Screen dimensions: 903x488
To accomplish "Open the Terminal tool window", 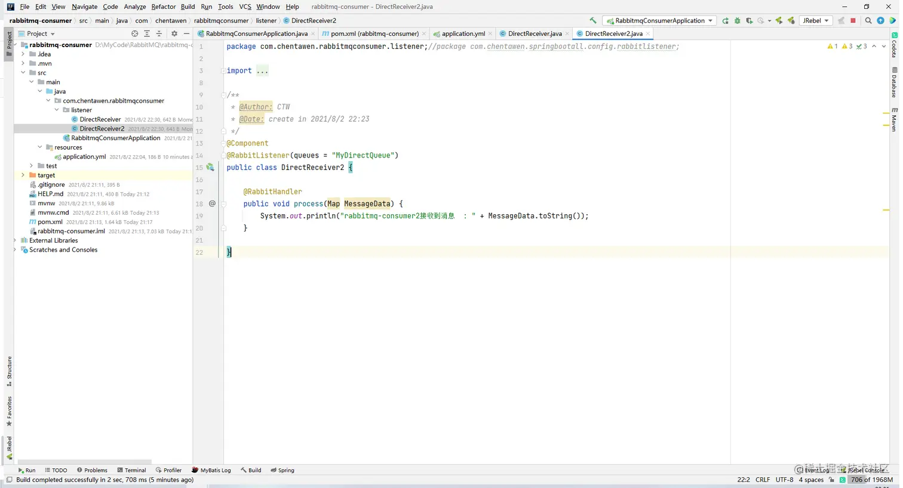I will coord(131,470).
